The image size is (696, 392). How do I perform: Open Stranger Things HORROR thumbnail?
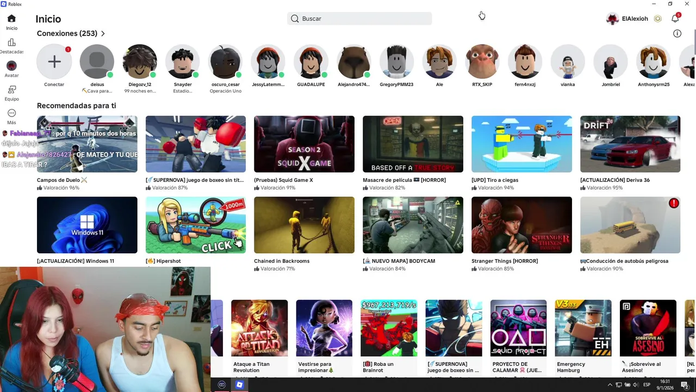(521, 225)
